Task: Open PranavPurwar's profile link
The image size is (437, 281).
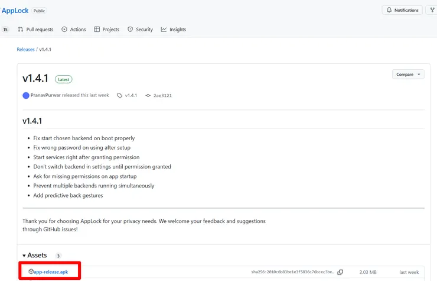Action: click(x=50, y=95)
